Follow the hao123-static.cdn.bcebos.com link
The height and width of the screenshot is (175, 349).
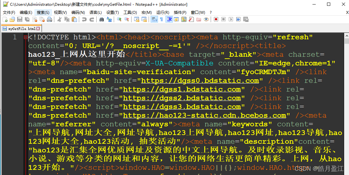pyautogui.click(x=205, y=115)
